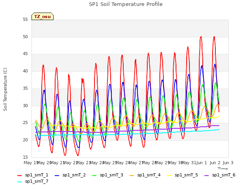
Task: Toggle the sp1_smT_7 legend entry
Action: point(33,182)
